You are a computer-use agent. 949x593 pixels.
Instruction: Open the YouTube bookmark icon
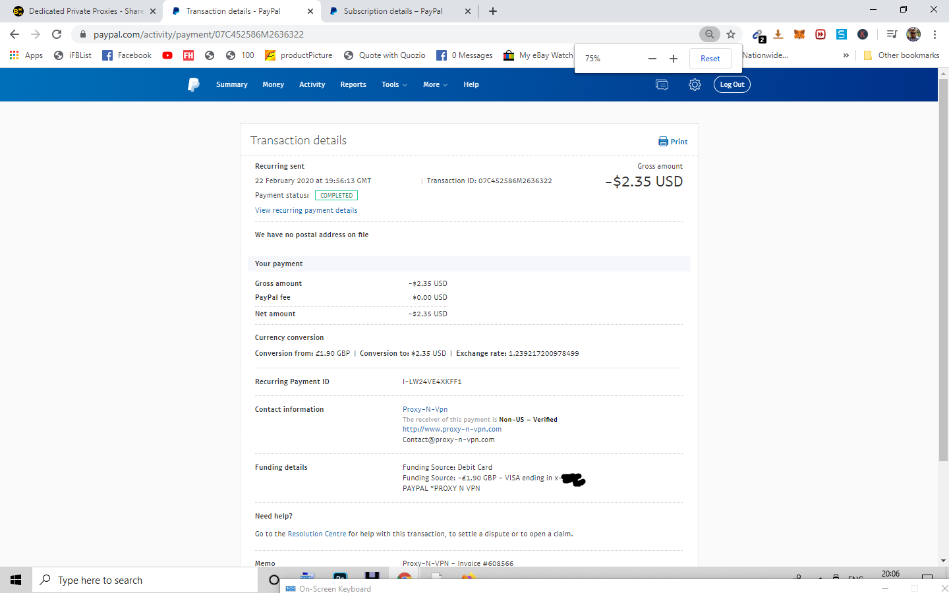[x=167, y=55]
